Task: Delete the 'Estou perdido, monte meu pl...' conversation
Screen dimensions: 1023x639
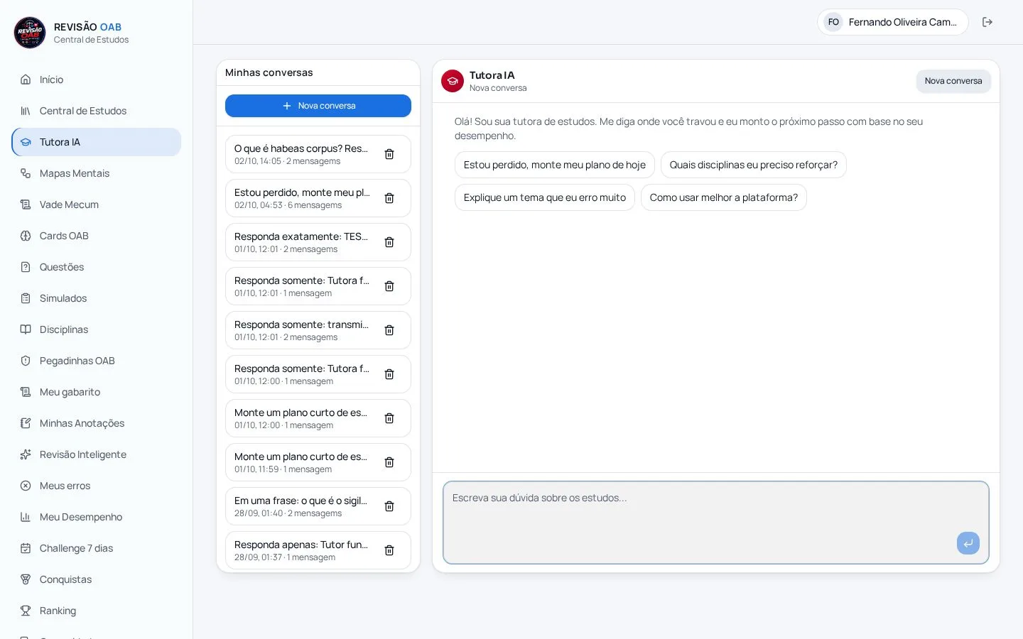Action: point(389,198)
